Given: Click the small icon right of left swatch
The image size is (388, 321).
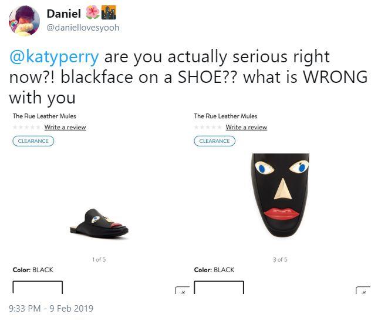Looking at the screenshot, I should [182, 290].
